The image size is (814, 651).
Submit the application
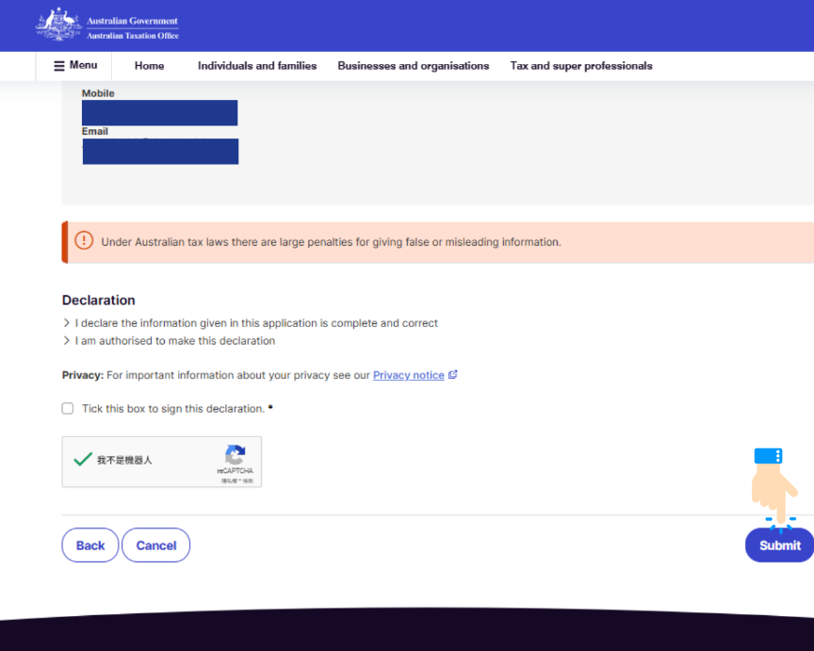[779, 545]
